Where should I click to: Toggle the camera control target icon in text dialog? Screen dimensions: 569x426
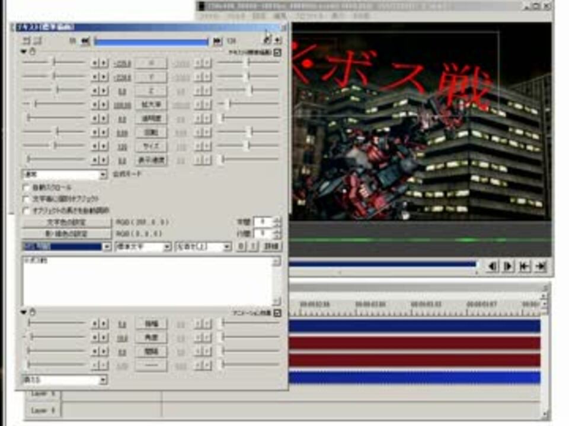[x=27, y=41]
